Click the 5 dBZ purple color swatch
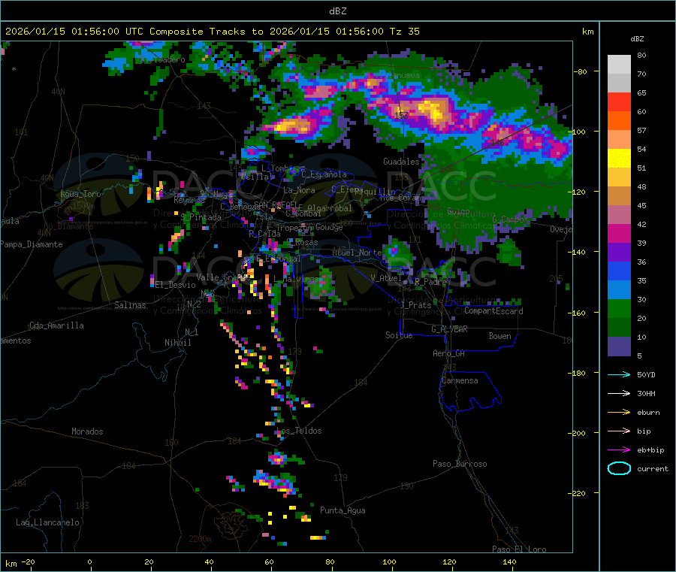The height and width of the screenshot is (572, 676). point(619,346)
